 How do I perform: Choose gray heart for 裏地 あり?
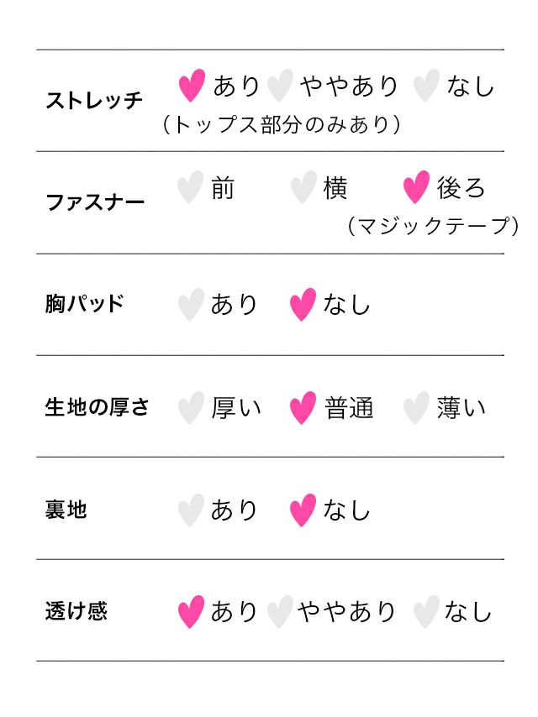(191, 510)
